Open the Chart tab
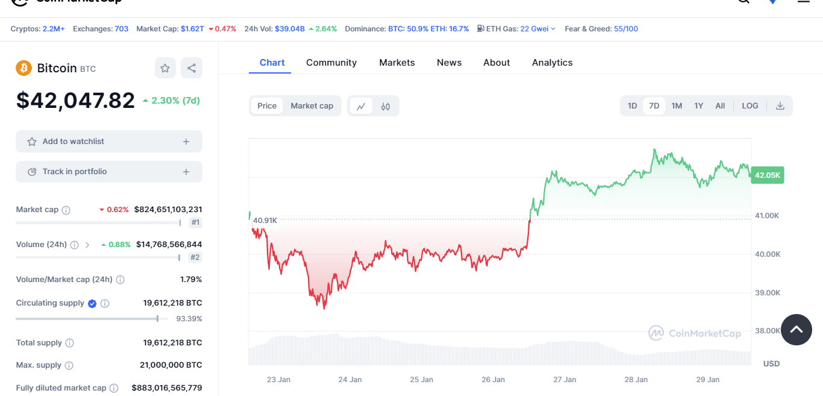The height and width of the screenshot is (396, 823). pos(272,63)
